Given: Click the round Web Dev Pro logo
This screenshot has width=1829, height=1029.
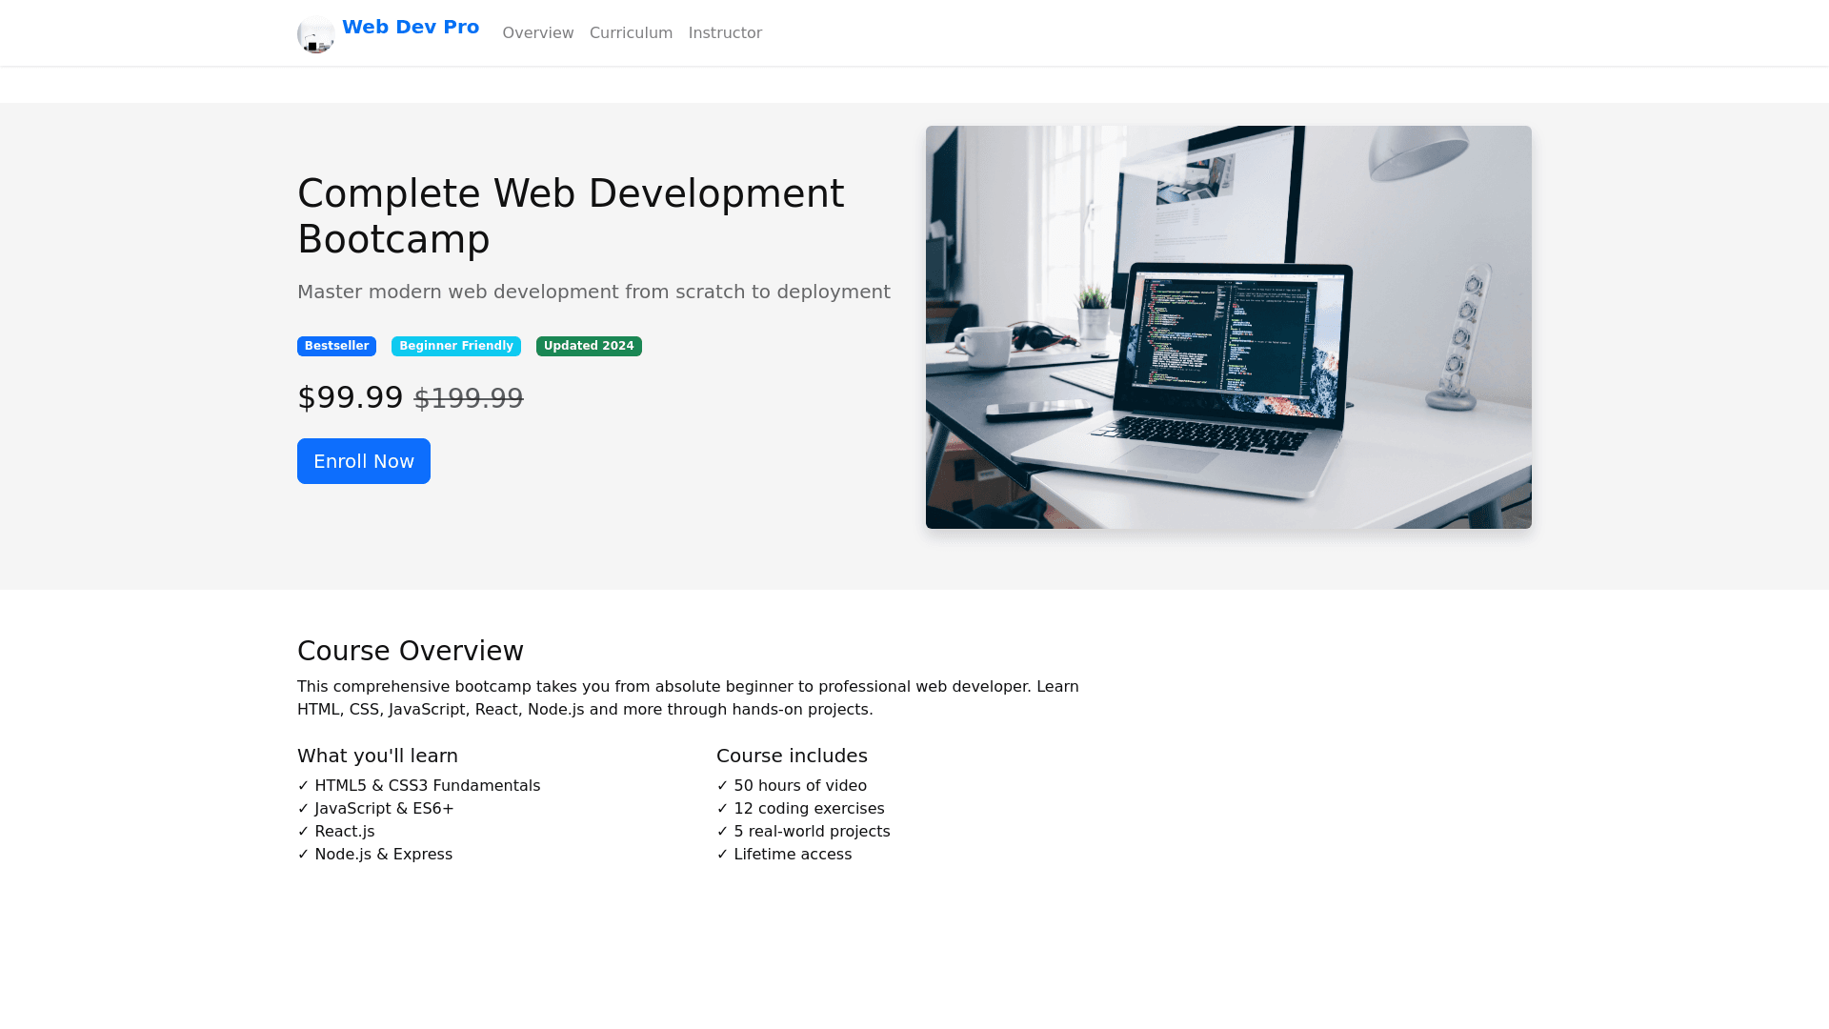Looking at the screenshot, I should [315, 34].
